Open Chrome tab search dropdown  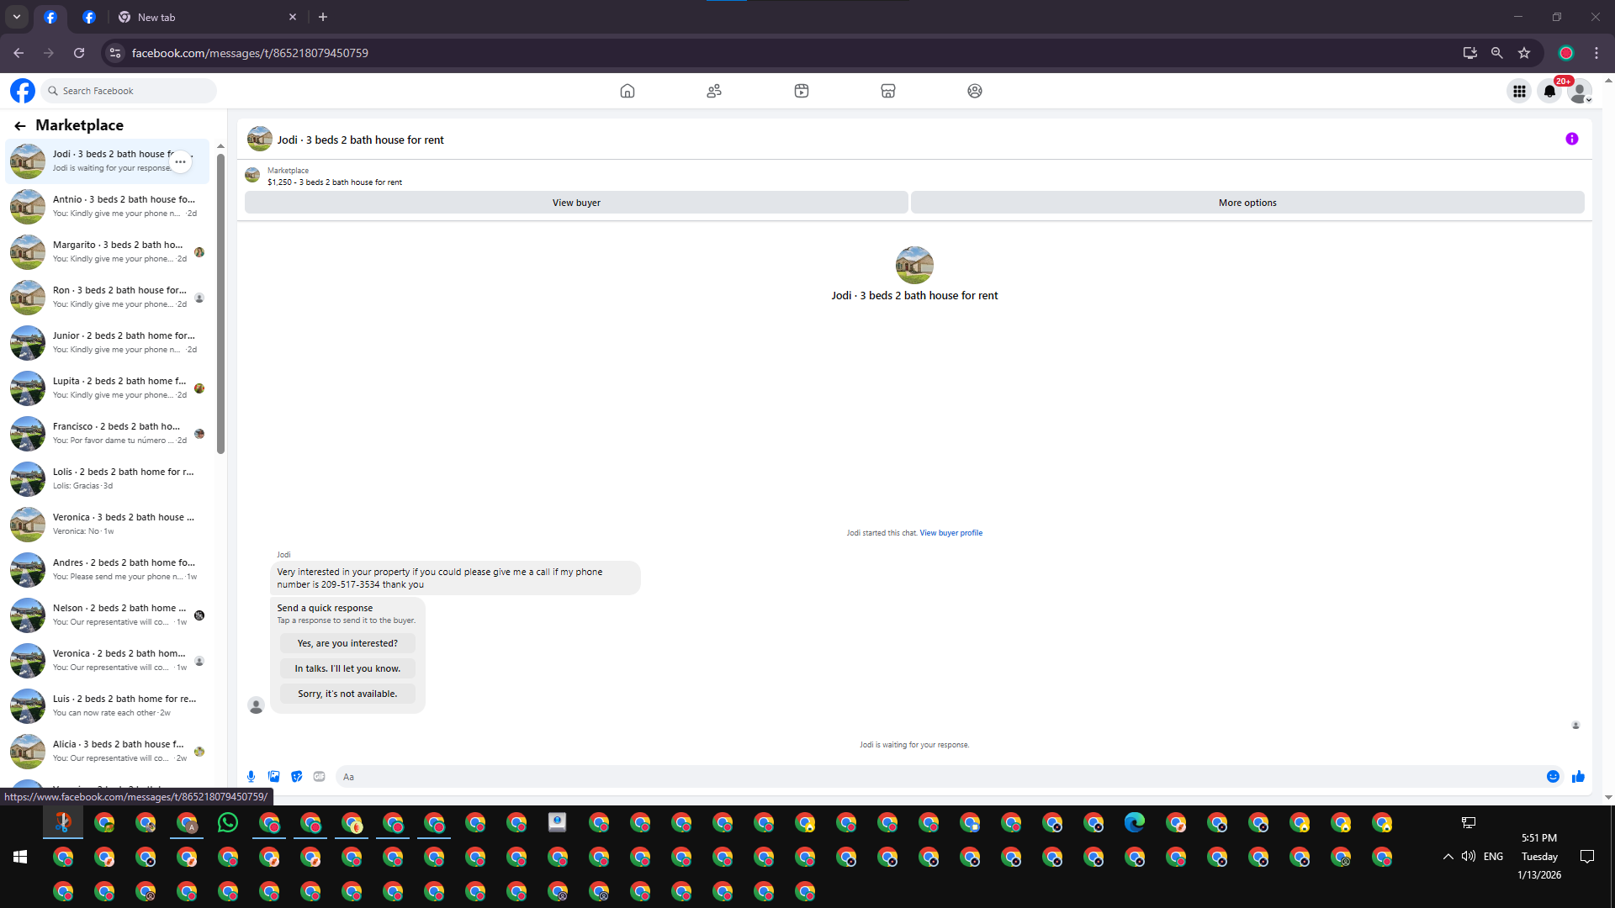point(17,17)
